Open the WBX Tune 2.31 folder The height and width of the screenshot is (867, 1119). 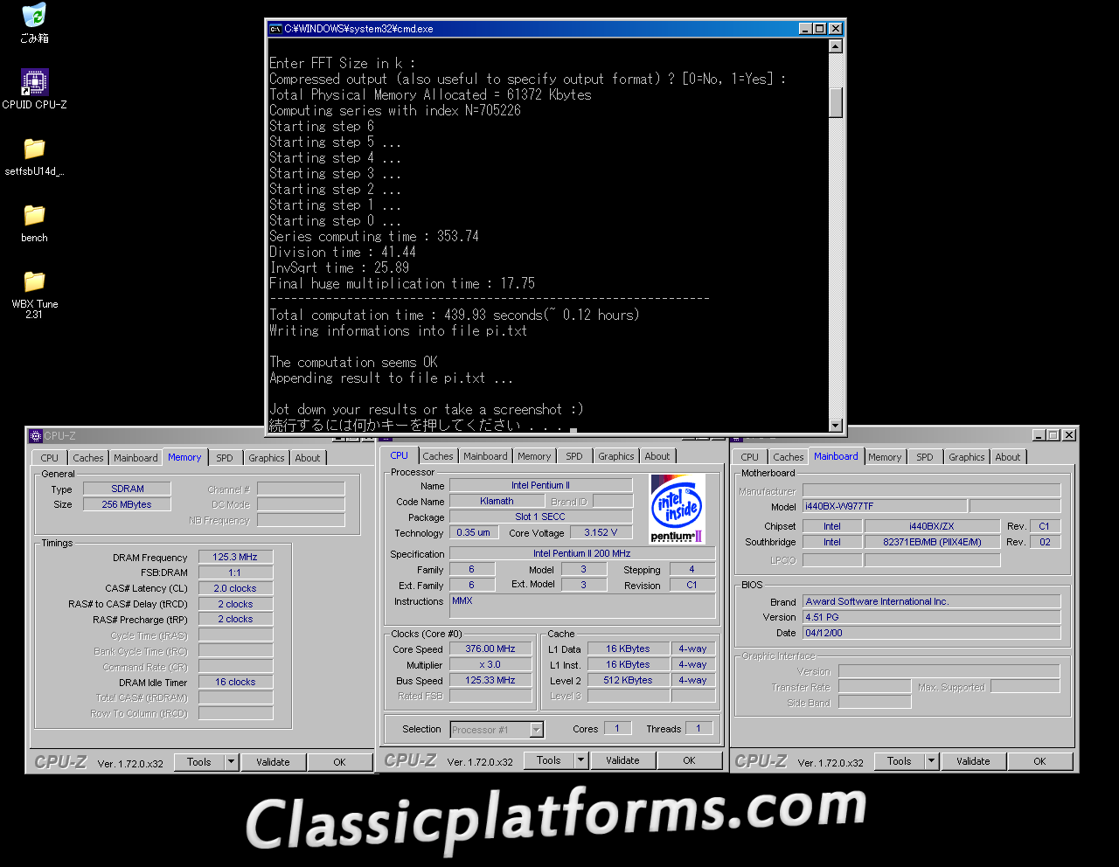(34, 295)
